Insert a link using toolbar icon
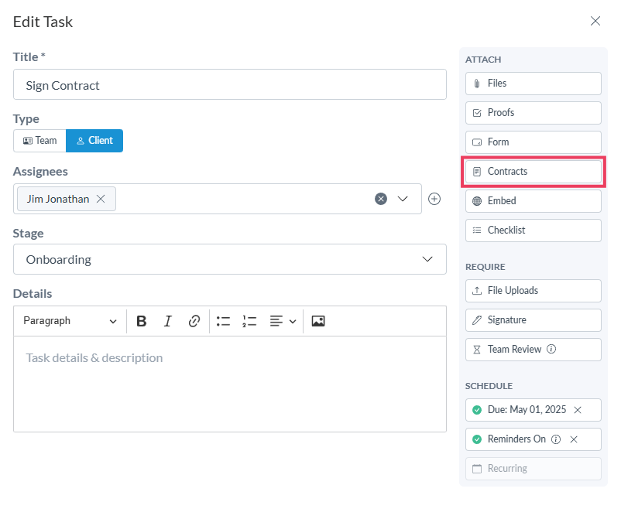The image size is (621, 526). [x=194, y=321]
